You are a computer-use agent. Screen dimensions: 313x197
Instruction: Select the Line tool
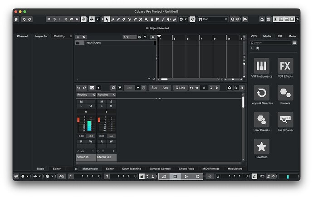click(163, 19)
